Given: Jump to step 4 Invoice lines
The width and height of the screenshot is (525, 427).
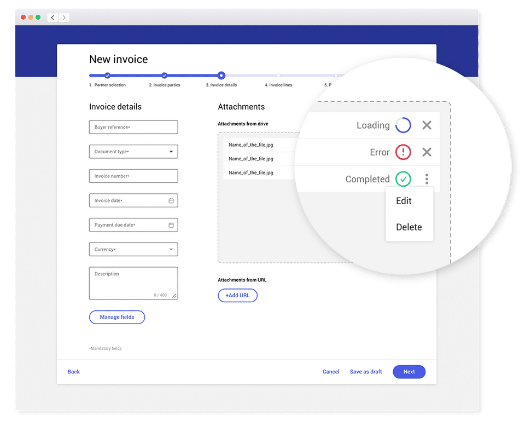Looking at the screenshot, I should [x=278, y=76].
